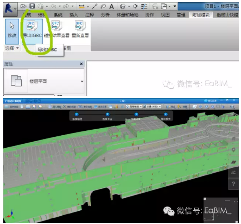This screenshot has height=224, width=241.
Task: Click the Switch Windows icon
Action: (164, 6)
